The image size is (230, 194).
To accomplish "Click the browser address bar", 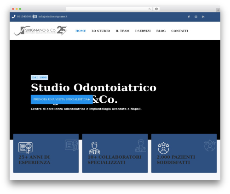I will pyautogui.click(x=109, y=9).
